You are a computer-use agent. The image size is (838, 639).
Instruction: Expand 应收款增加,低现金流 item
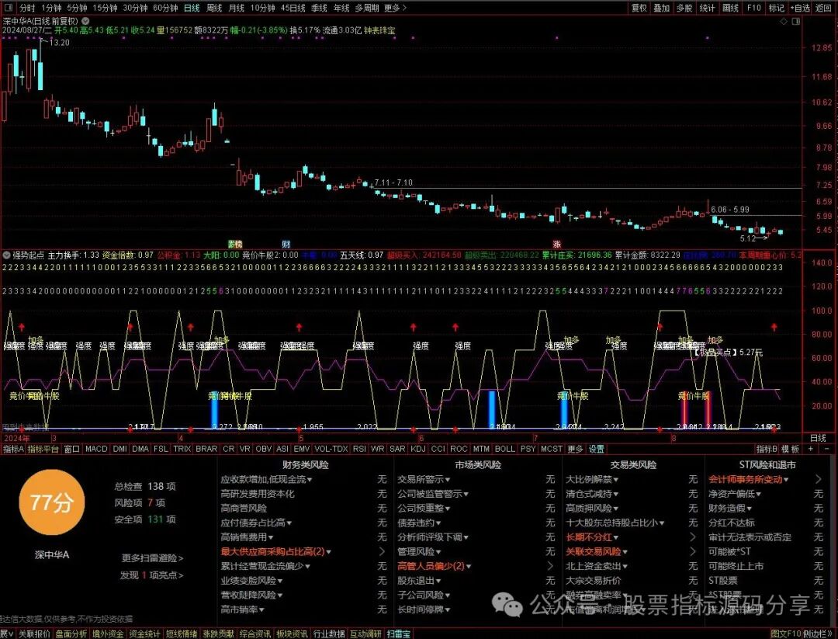266,480
